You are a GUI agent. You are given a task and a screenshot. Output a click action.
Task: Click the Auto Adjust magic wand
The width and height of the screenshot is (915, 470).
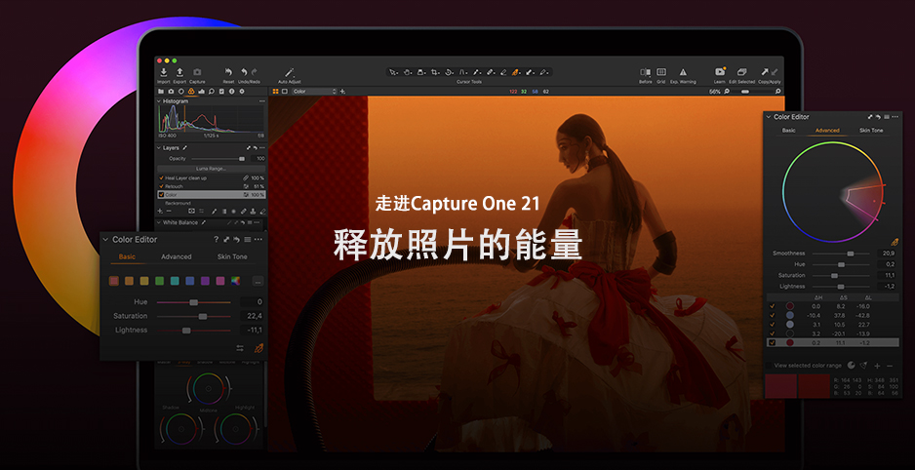pyautogui.click(x=290, y=72)
